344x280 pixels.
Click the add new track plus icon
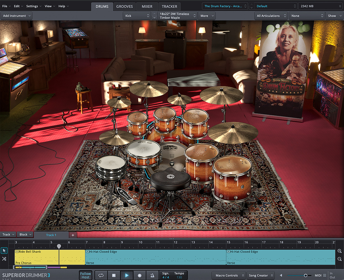click(x=73, y=235)
